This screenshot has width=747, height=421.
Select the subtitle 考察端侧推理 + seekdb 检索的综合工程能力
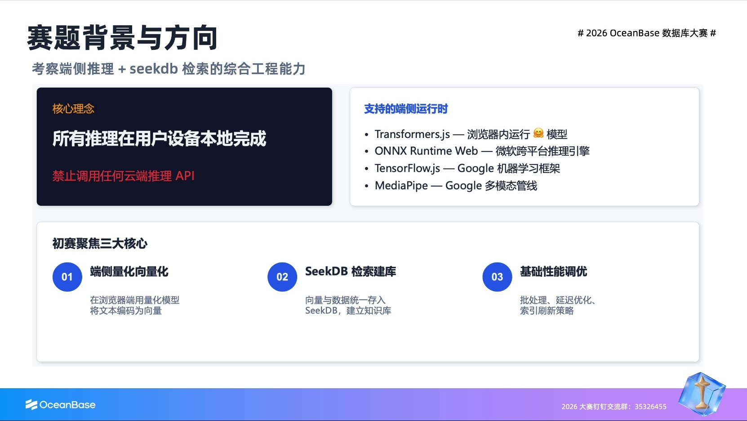pos(169,69)
